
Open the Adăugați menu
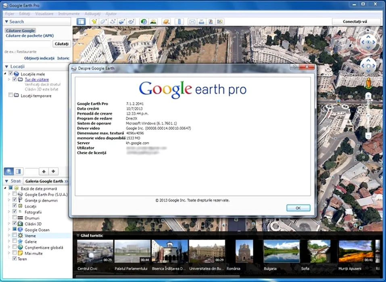coord(92,14)
